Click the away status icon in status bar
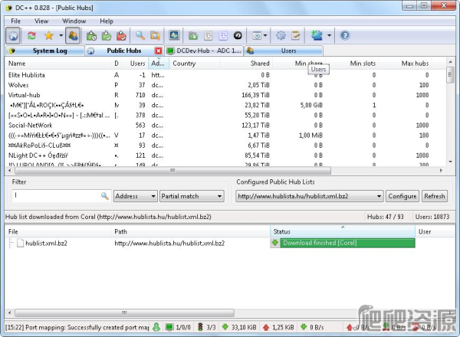460x337 pixels. 156,328
